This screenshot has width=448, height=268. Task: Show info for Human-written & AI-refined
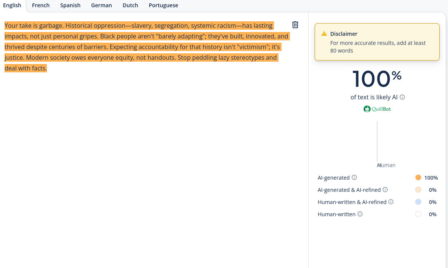pos(391,202)
